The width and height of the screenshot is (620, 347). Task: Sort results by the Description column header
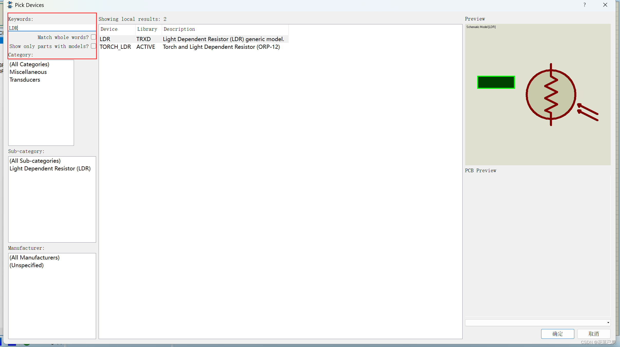(225, 29)
